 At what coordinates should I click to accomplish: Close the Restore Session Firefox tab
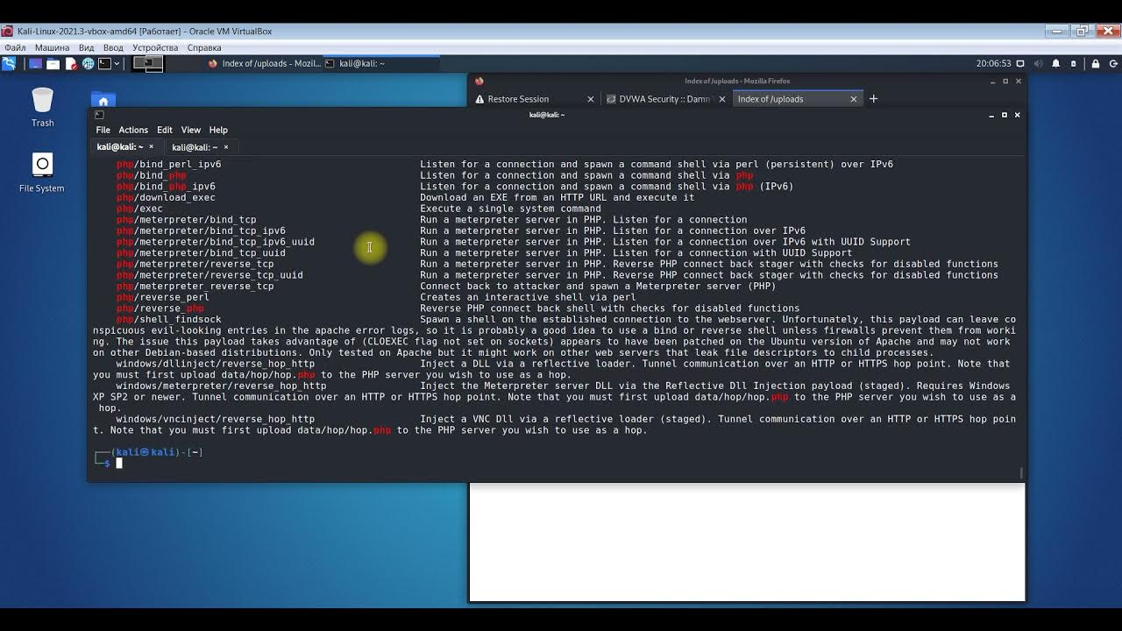[x=590, y=99]
